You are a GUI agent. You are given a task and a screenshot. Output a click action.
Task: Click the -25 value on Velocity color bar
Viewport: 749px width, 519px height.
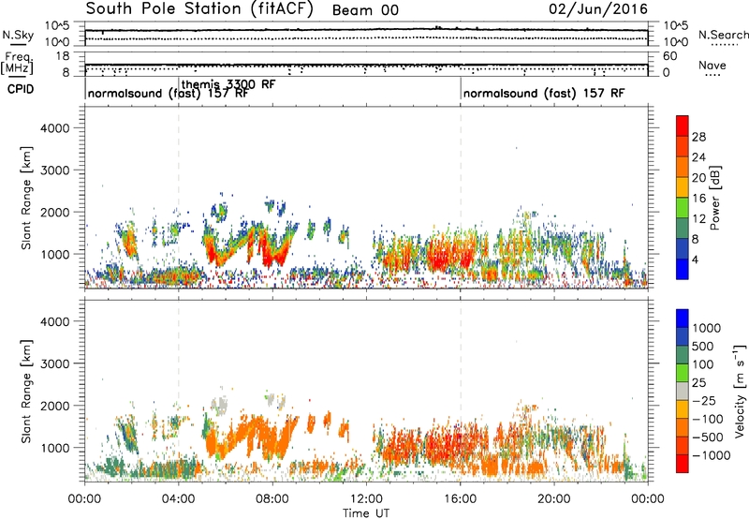click(704, 401)
